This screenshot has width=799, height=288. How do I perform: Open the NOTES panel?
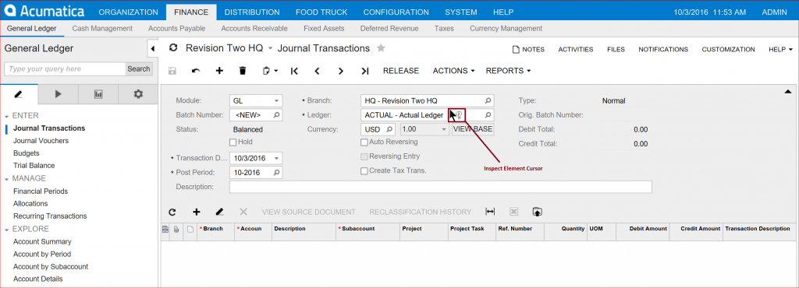tap(528, 49)
